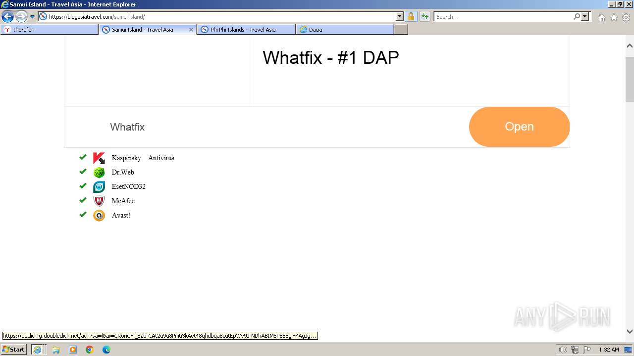Switch to the Dacia tab
Screen dimensions: 634x356
point(345,30)
